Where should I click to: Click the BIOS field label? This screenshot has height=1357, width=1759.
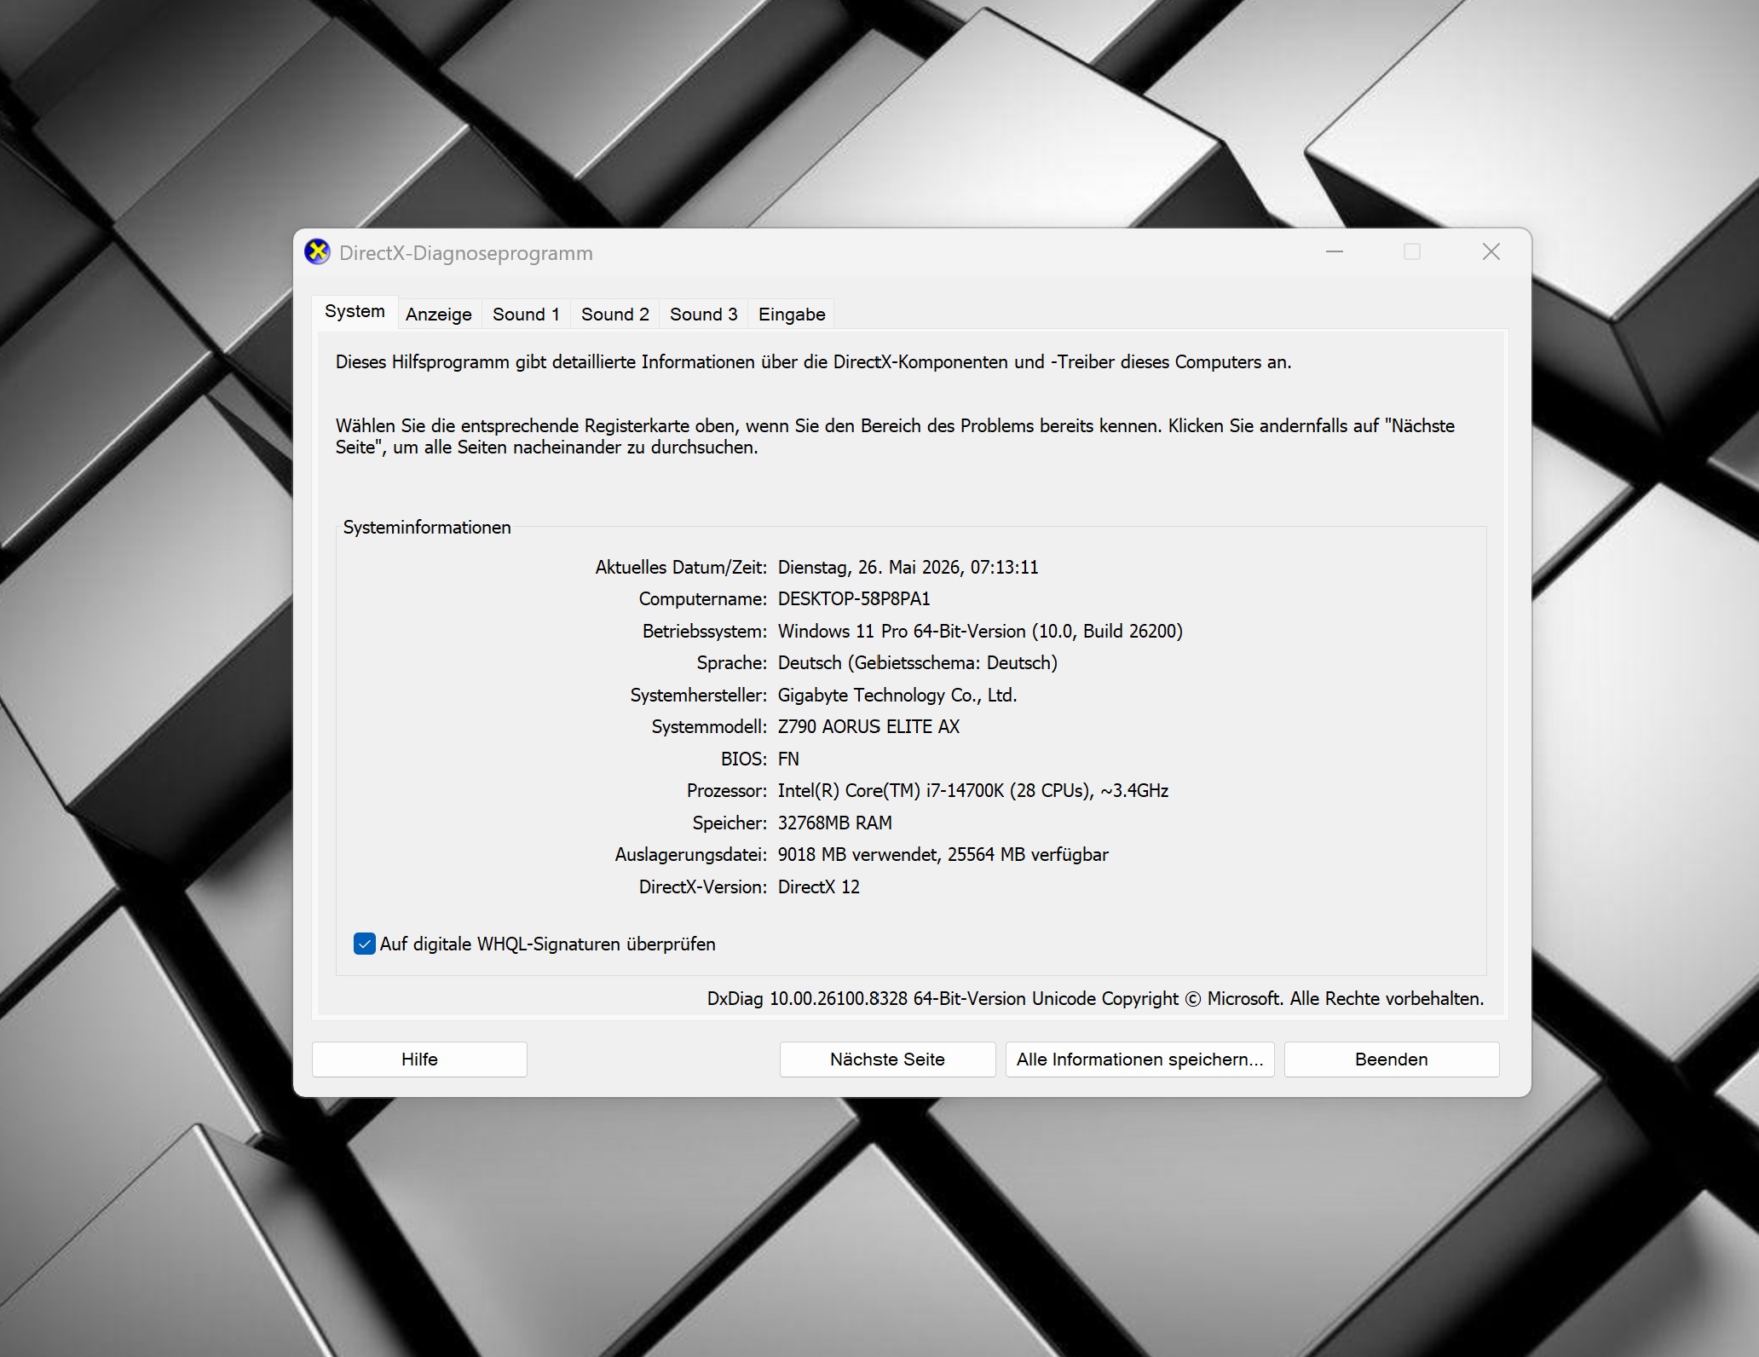[743, 759]
